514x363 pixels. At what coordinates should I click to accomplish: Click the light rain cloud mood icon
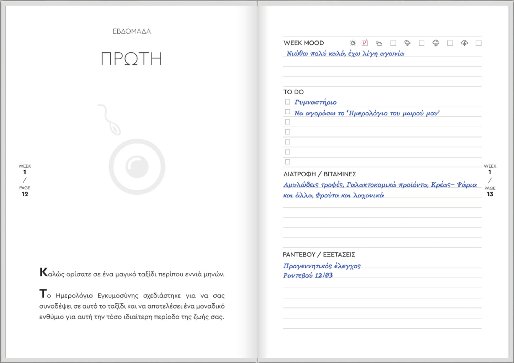[407, 43]
